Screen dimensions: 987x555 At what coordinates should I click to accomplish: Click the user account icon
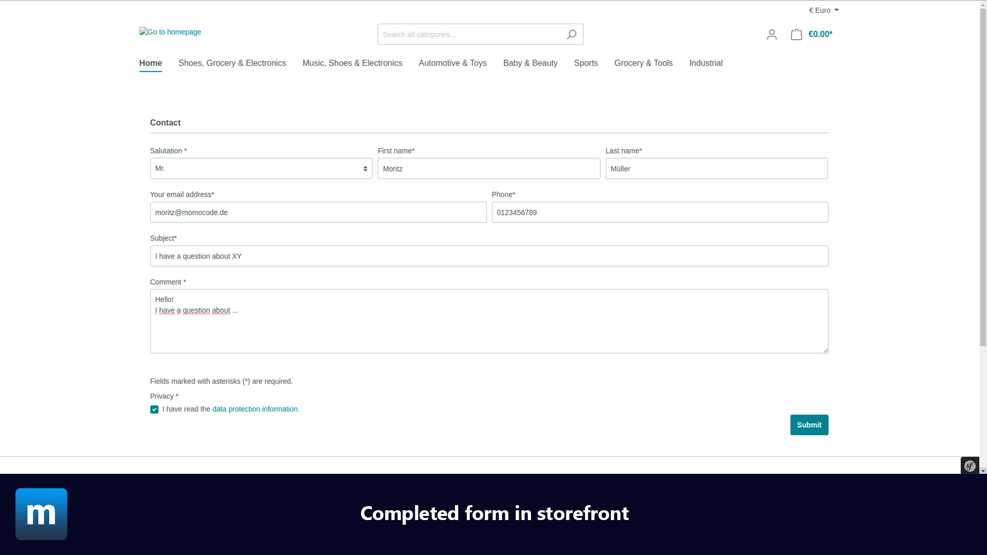772,34
